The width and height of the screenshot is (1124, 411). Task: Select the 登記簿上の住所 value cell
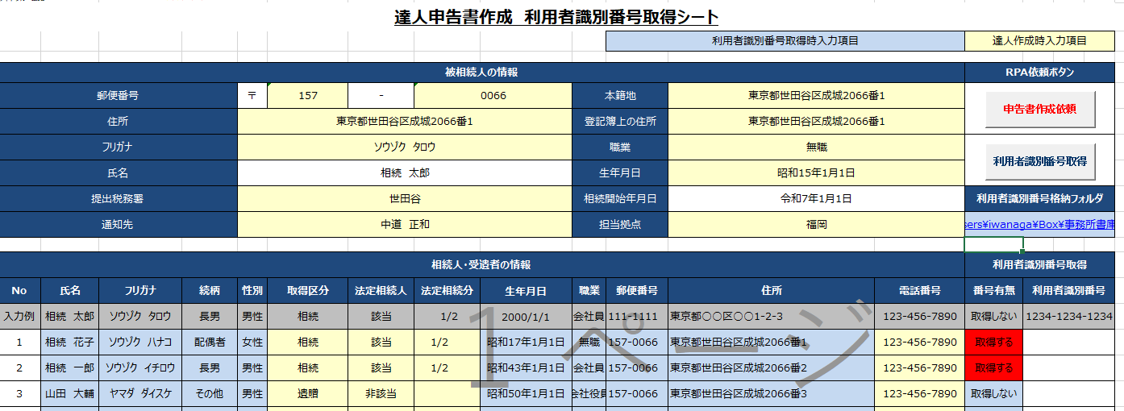click(816, 122)
